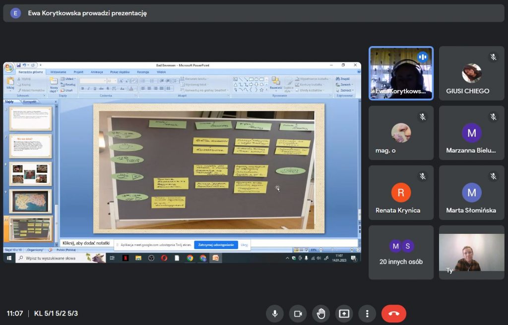Viewport: 508px width, 325px height.
Task: Select slide 9 map thumbnail
Action: (30, 201)
